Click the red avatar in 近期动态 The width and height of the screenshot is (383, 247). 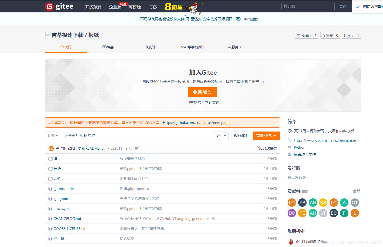tap(291, 242)
